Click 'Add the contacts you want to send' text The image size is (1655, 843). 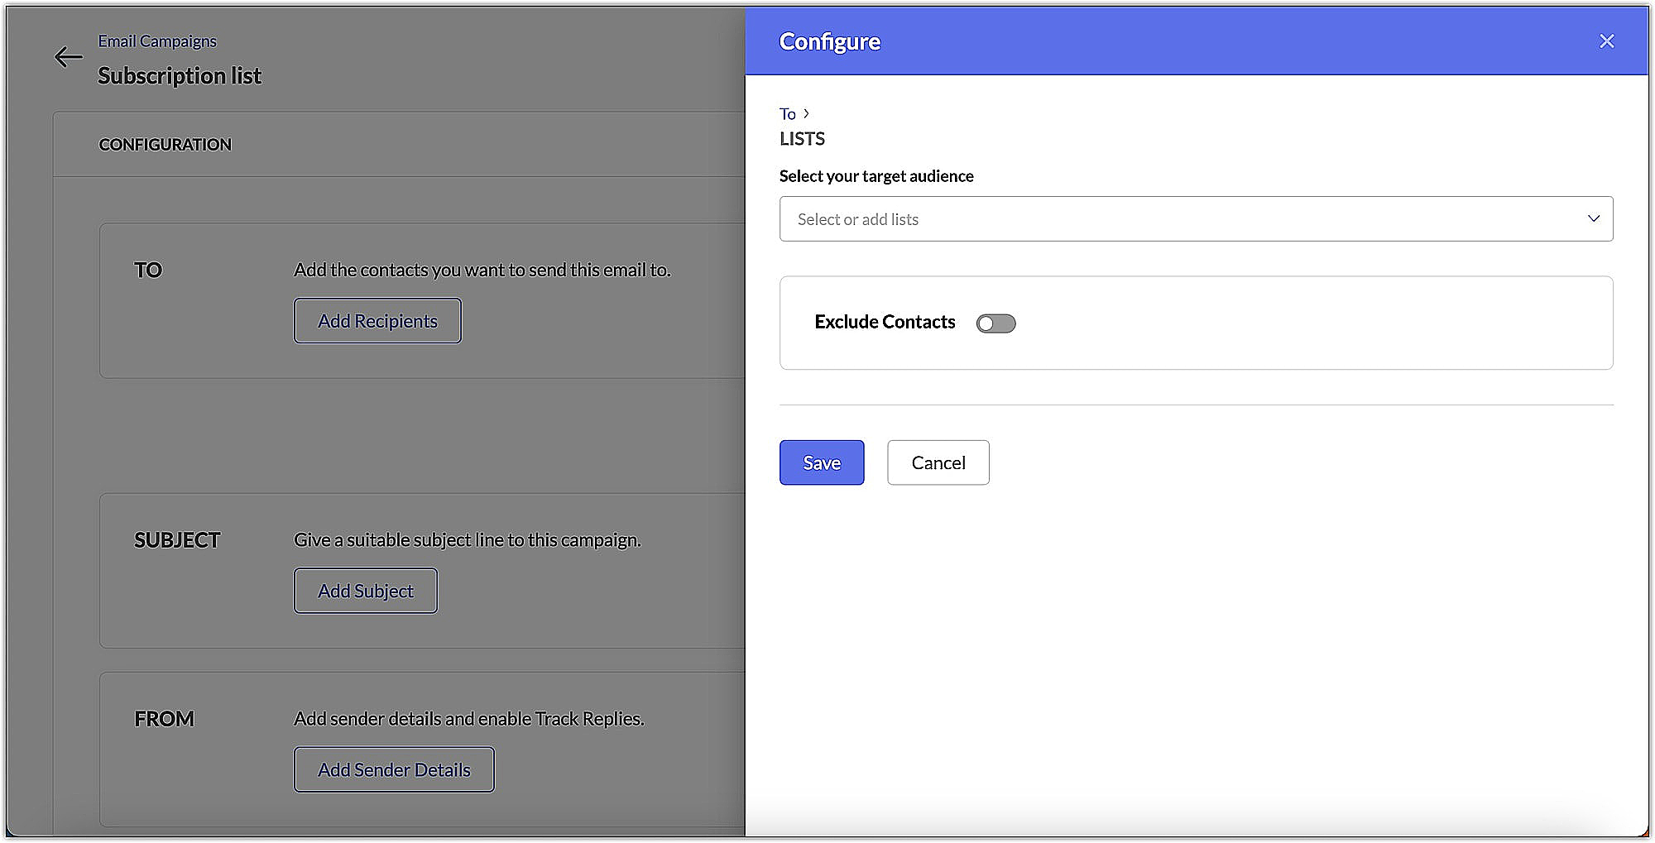pyautogui.click(x=482, y=270)
